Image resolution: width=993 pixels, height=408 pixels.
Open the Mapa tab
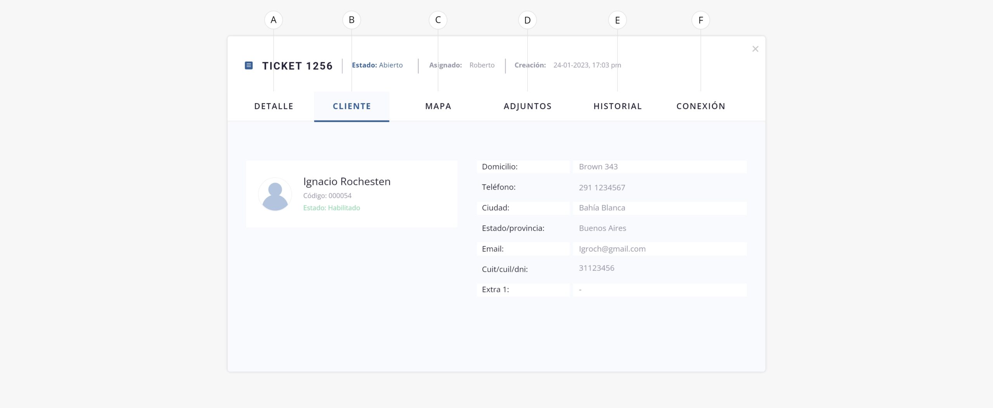(x=438, y=106)
